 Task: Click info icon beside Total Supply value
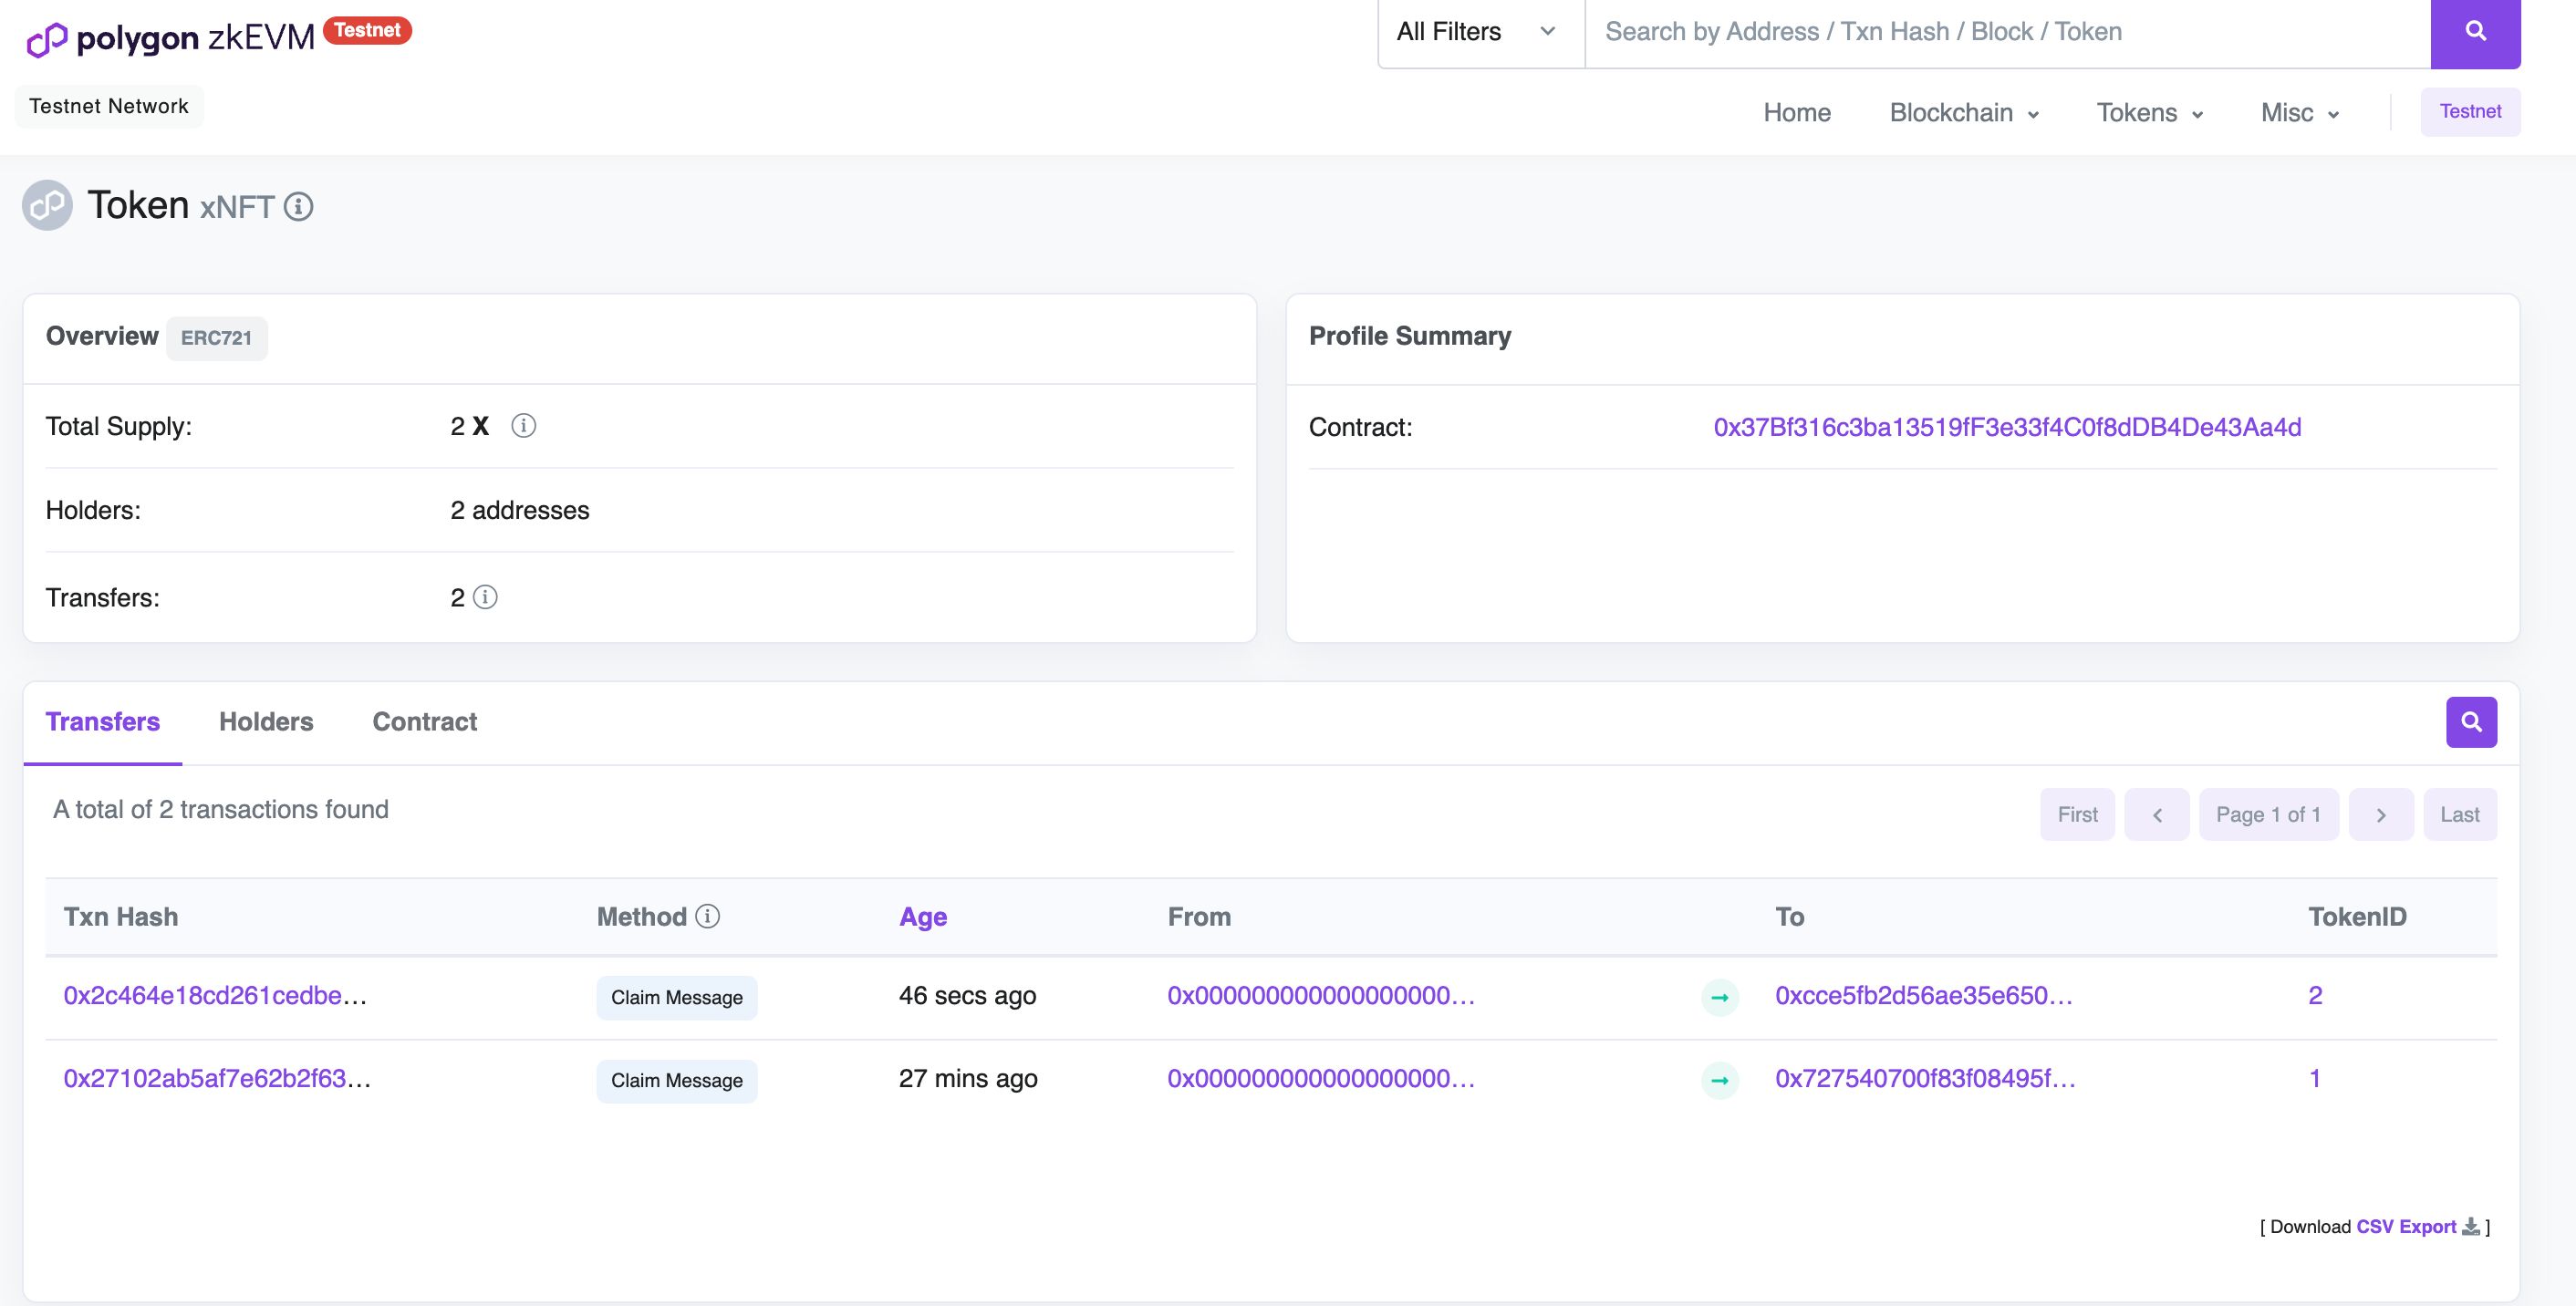[523, 426]
